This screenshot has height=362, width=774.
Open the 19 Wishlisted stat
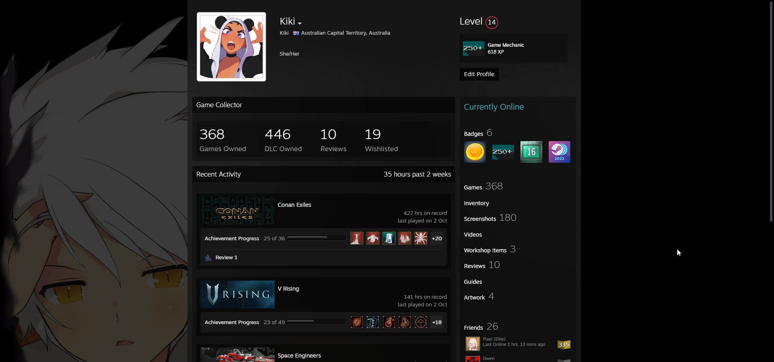pos(381,139)
